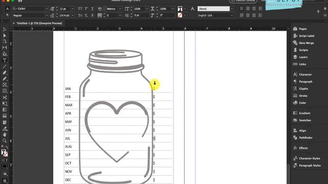This screenshot has width=328, height=184.
Task: Select the Zoom tool
Action: tap(5, 141)
